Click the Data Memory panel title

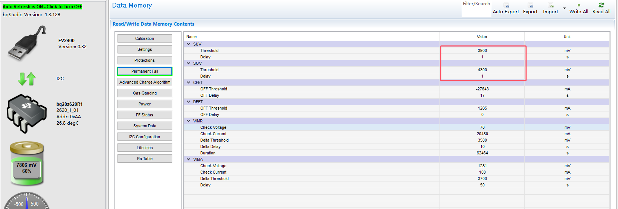(x=132, y=5)
